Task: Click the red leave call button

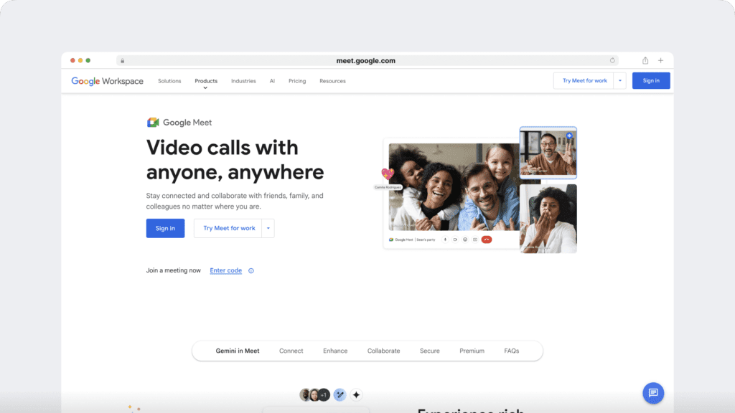Action: tap(487, 239)
